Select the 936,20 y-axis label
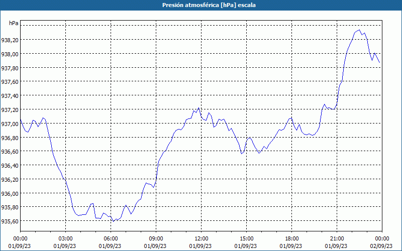 coord(10,180)
